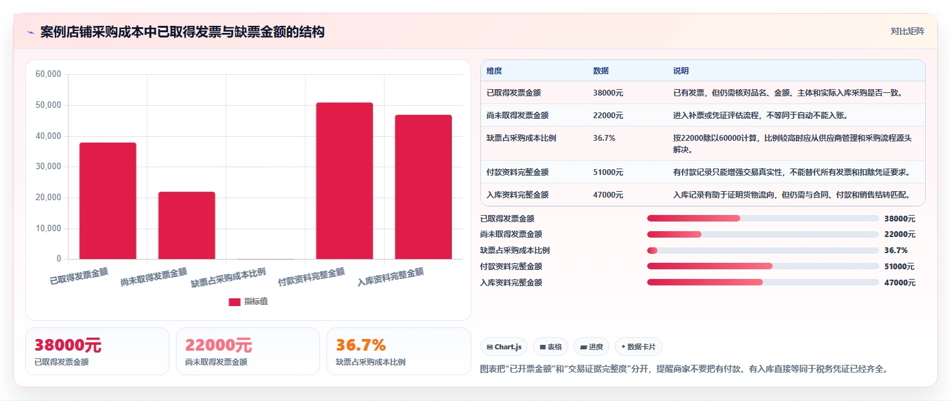Click the 进度 tag chip
This screenshot has height=401, width=951.
[592, 347]
